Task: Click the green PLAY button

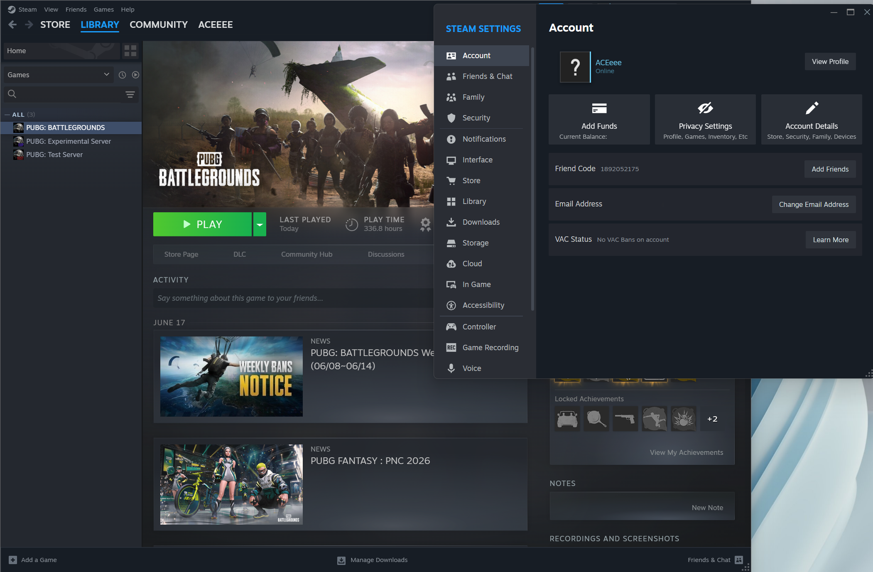Action: tap(202, 224)
